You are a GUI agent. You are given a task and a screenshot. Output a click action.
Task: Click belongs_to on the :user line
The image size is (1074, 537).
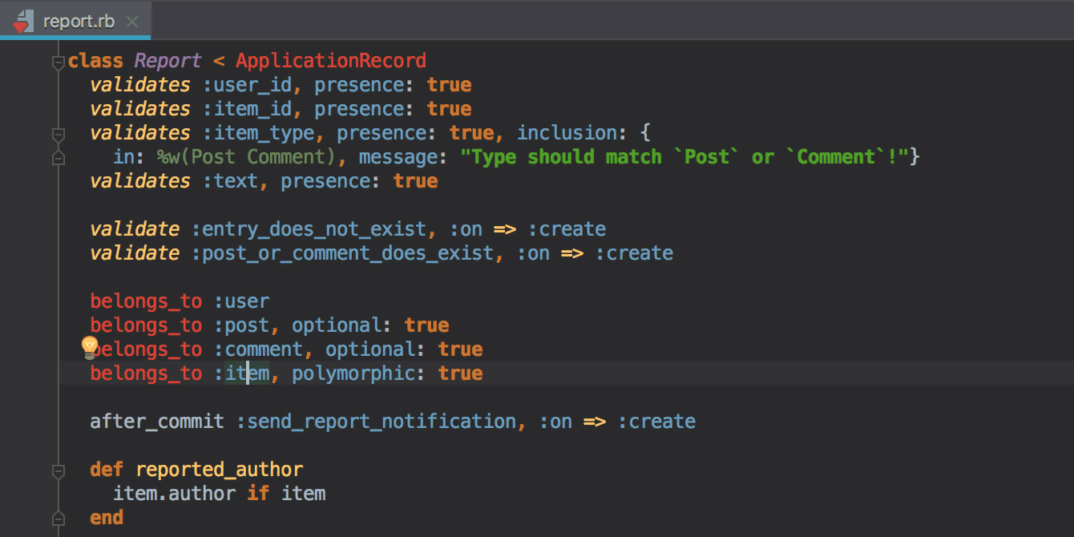coord(146,301)
